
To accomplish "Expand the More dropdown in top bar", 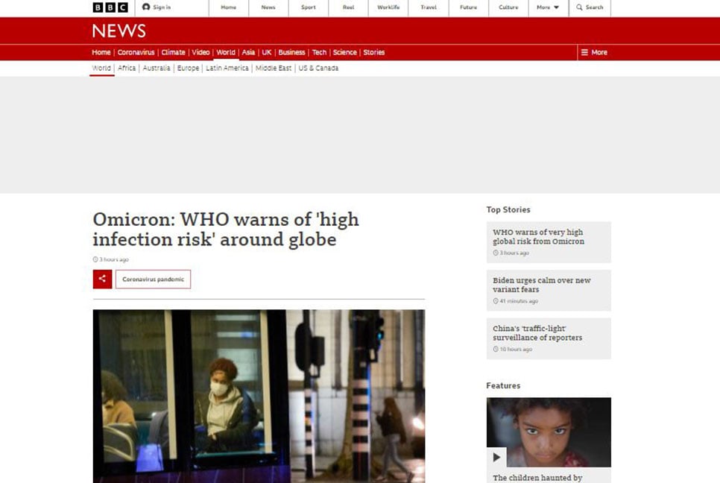I will pos(548,7).
